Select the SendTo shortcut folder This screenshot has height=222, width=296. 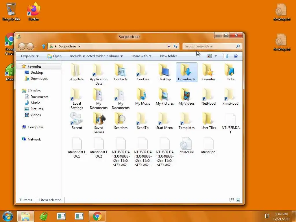point(143,121)
